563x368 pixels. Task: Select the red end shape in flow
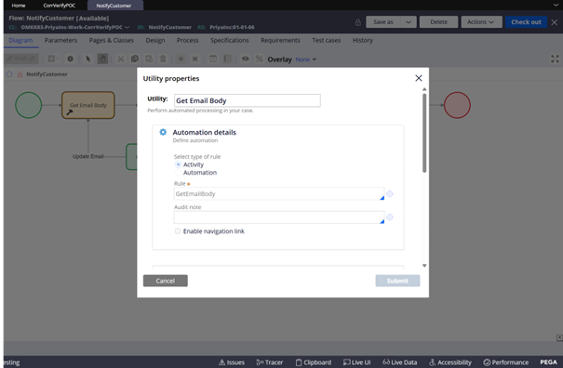pos(457,105)
